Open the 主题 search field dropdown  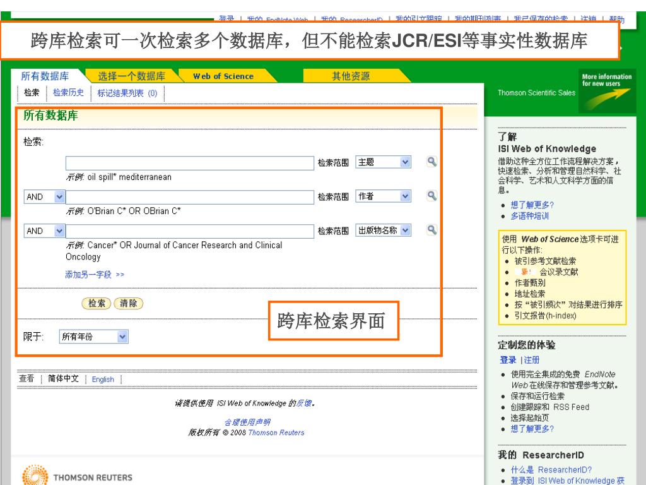(x=383, y=162)
